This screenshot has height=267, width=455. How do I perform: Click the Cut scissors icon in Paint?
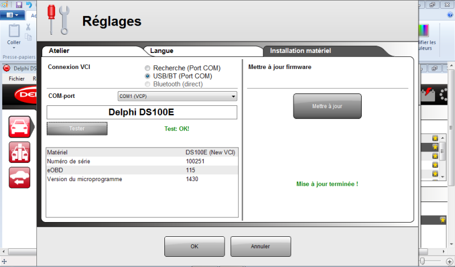28,27
